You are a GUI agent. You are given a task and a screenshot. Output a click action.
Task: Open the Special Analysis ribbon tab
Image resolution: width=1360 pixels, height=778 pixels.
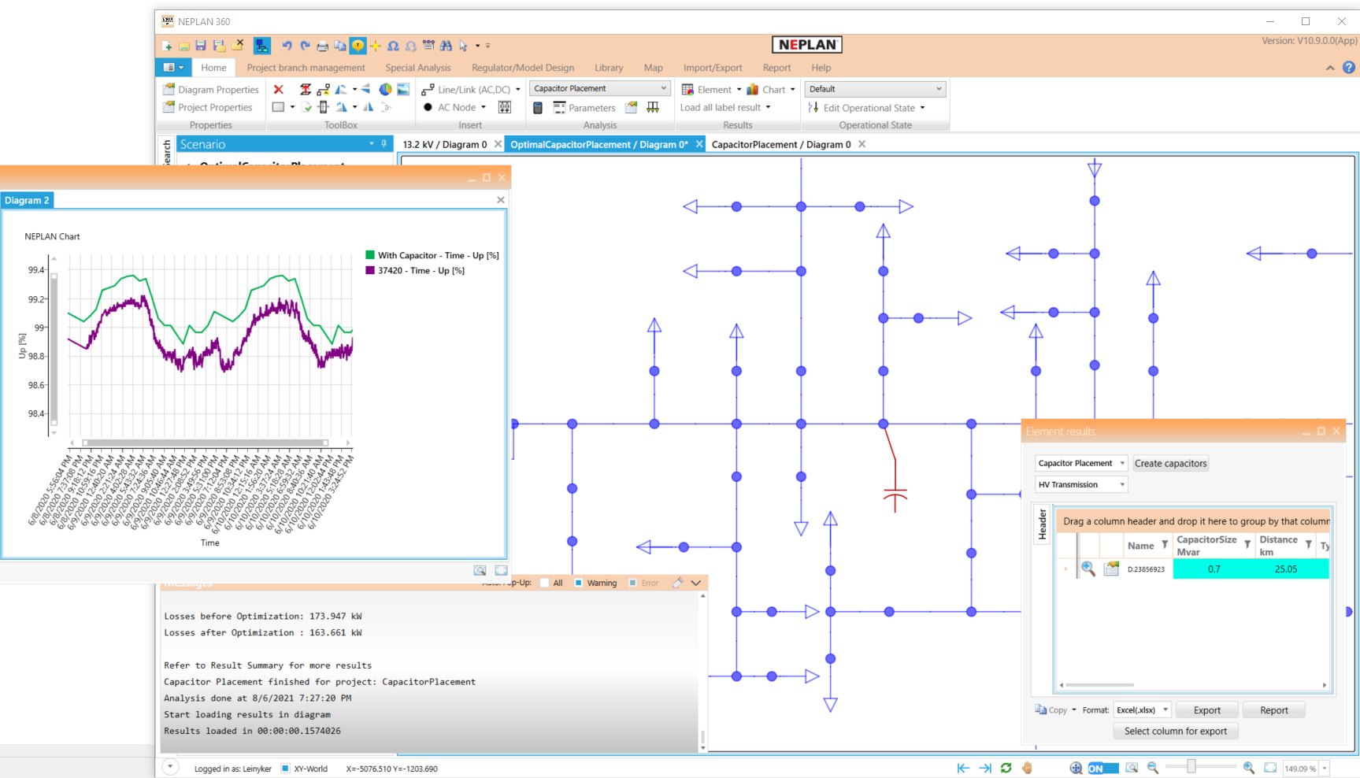pyautogui.click(x=418, y=68)
